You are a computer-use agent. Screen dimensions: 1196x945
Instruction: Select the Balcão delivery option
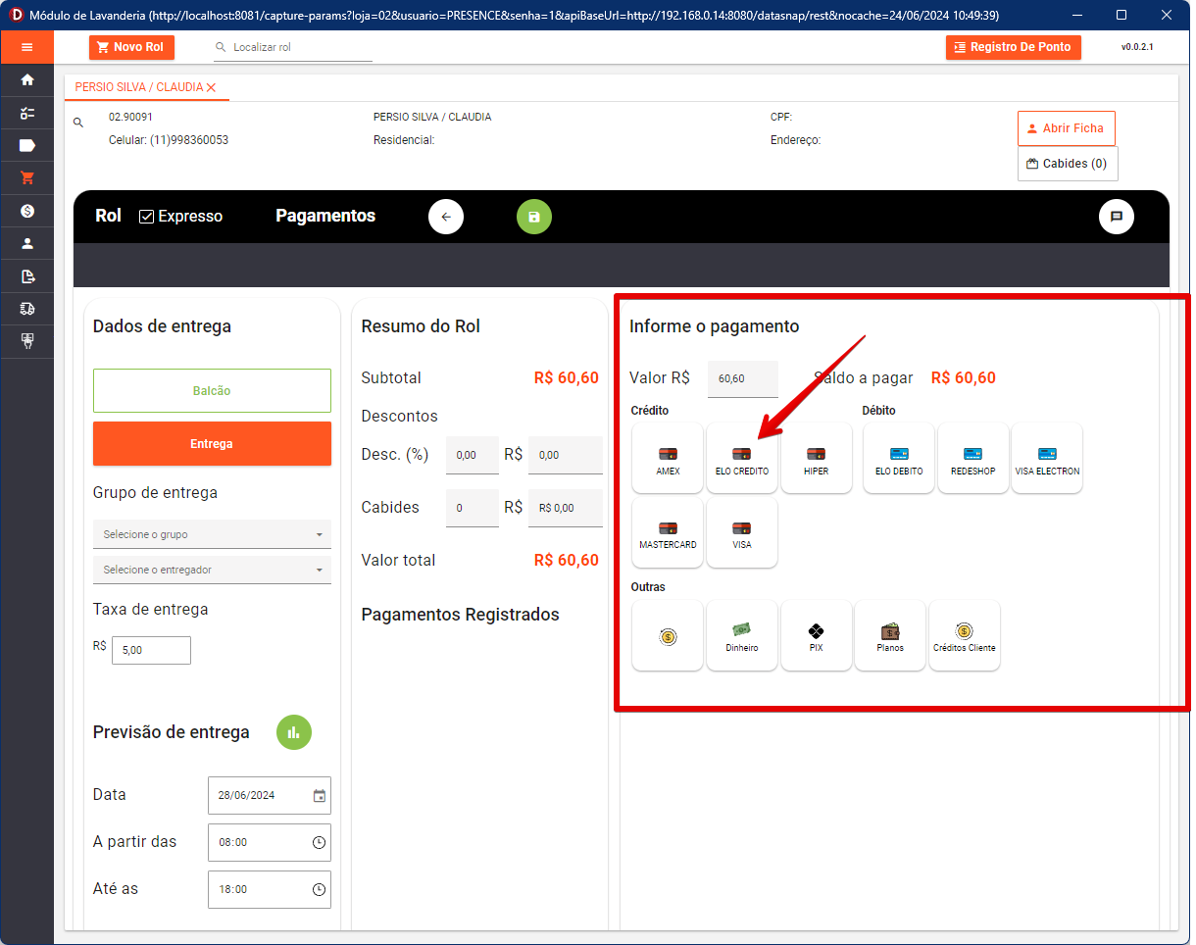pos(212,391)
